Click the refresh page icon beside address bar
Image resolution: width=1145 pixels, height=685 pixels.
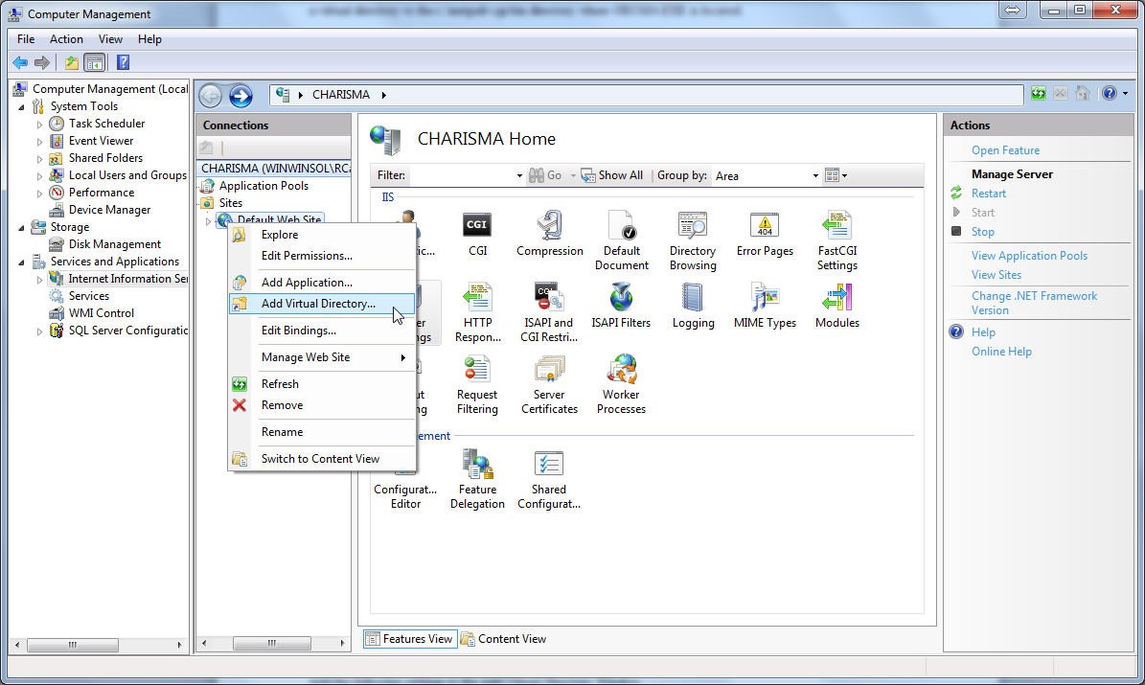tap(1038, 94)
